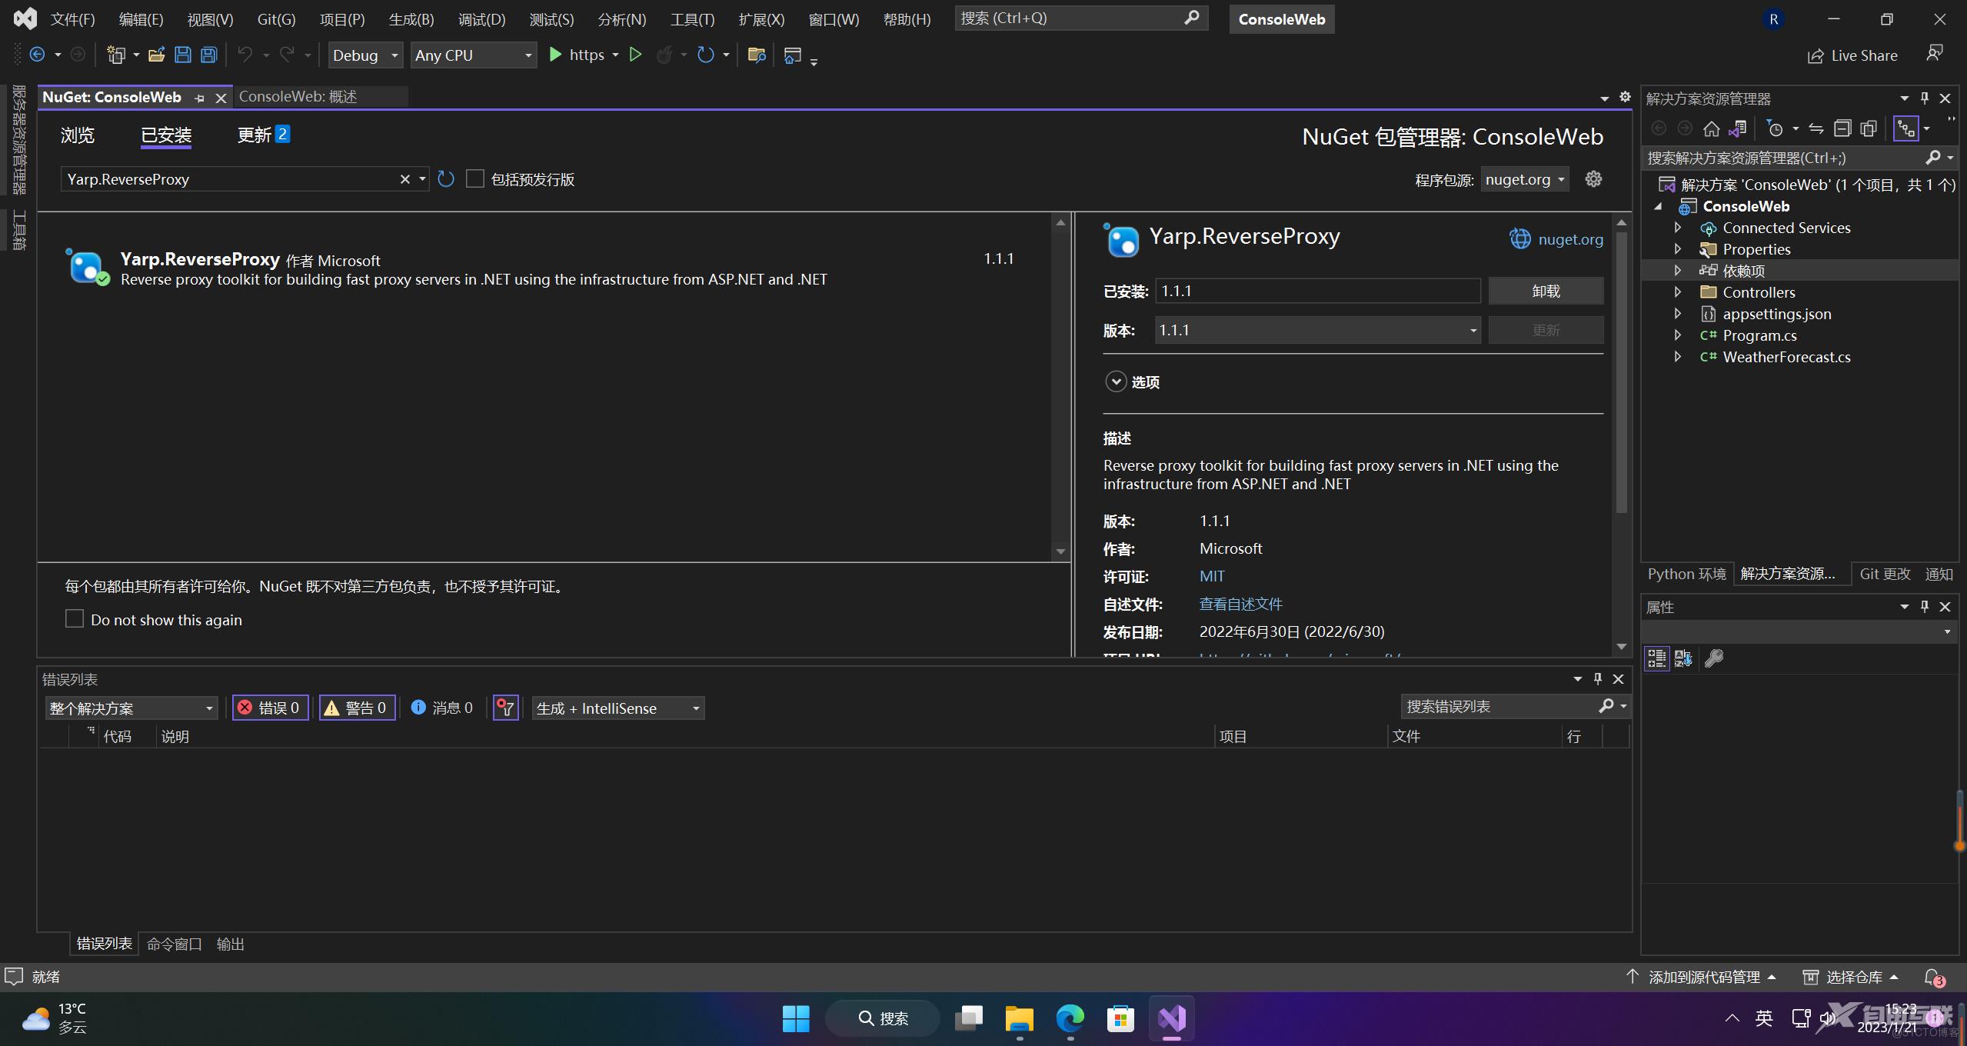Screen dimensions: 1967x1046
Task: Collapse the ConsoleWeb project node
Action: pos(1659,206)
